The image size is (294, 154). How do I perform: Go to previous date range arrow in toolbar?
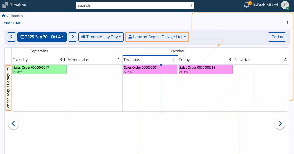(x=11, y=37)
